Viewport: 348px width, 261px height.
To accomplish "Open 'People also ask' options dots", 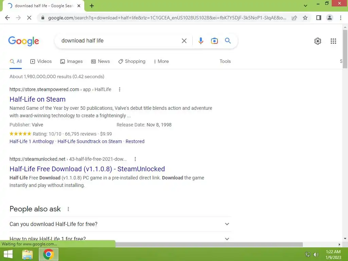I will [x=68, y=209].
